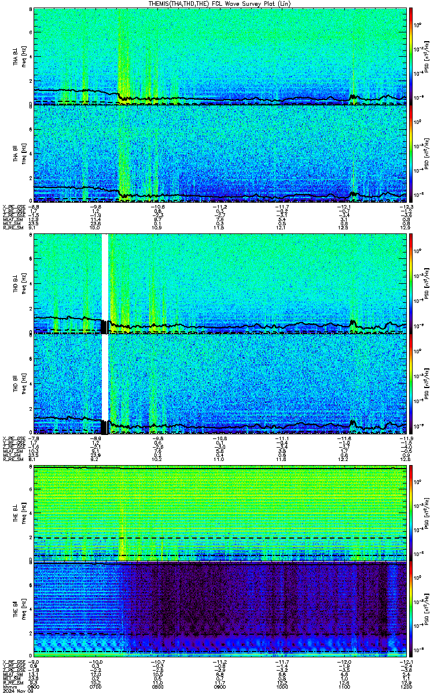Click the THE B-perpendicular PSD color bar
The image size is (434, 695).
coord(411,513)
